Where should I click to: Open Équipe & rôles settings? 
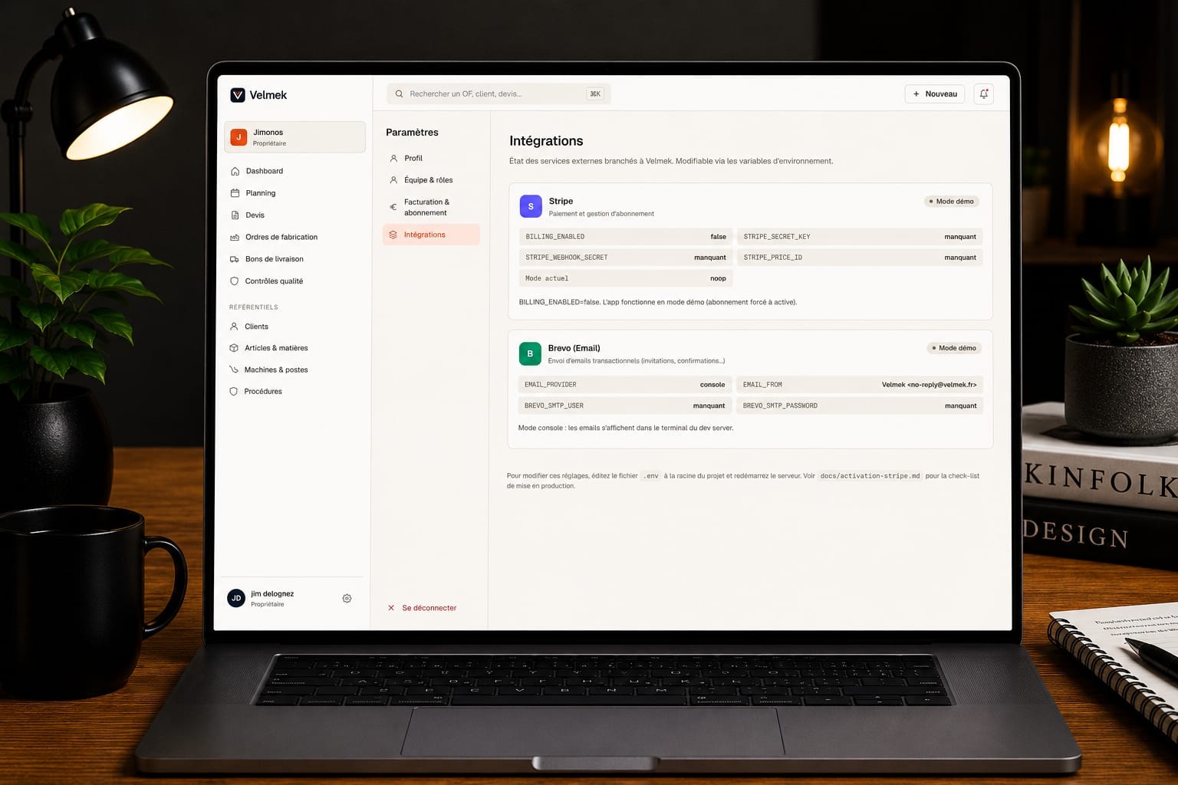click(x=431, y=180)
